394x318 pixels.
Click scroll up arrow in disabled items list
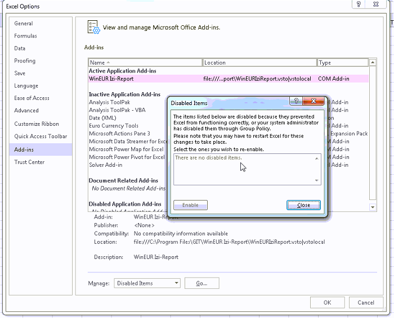[x=316, y=158]
